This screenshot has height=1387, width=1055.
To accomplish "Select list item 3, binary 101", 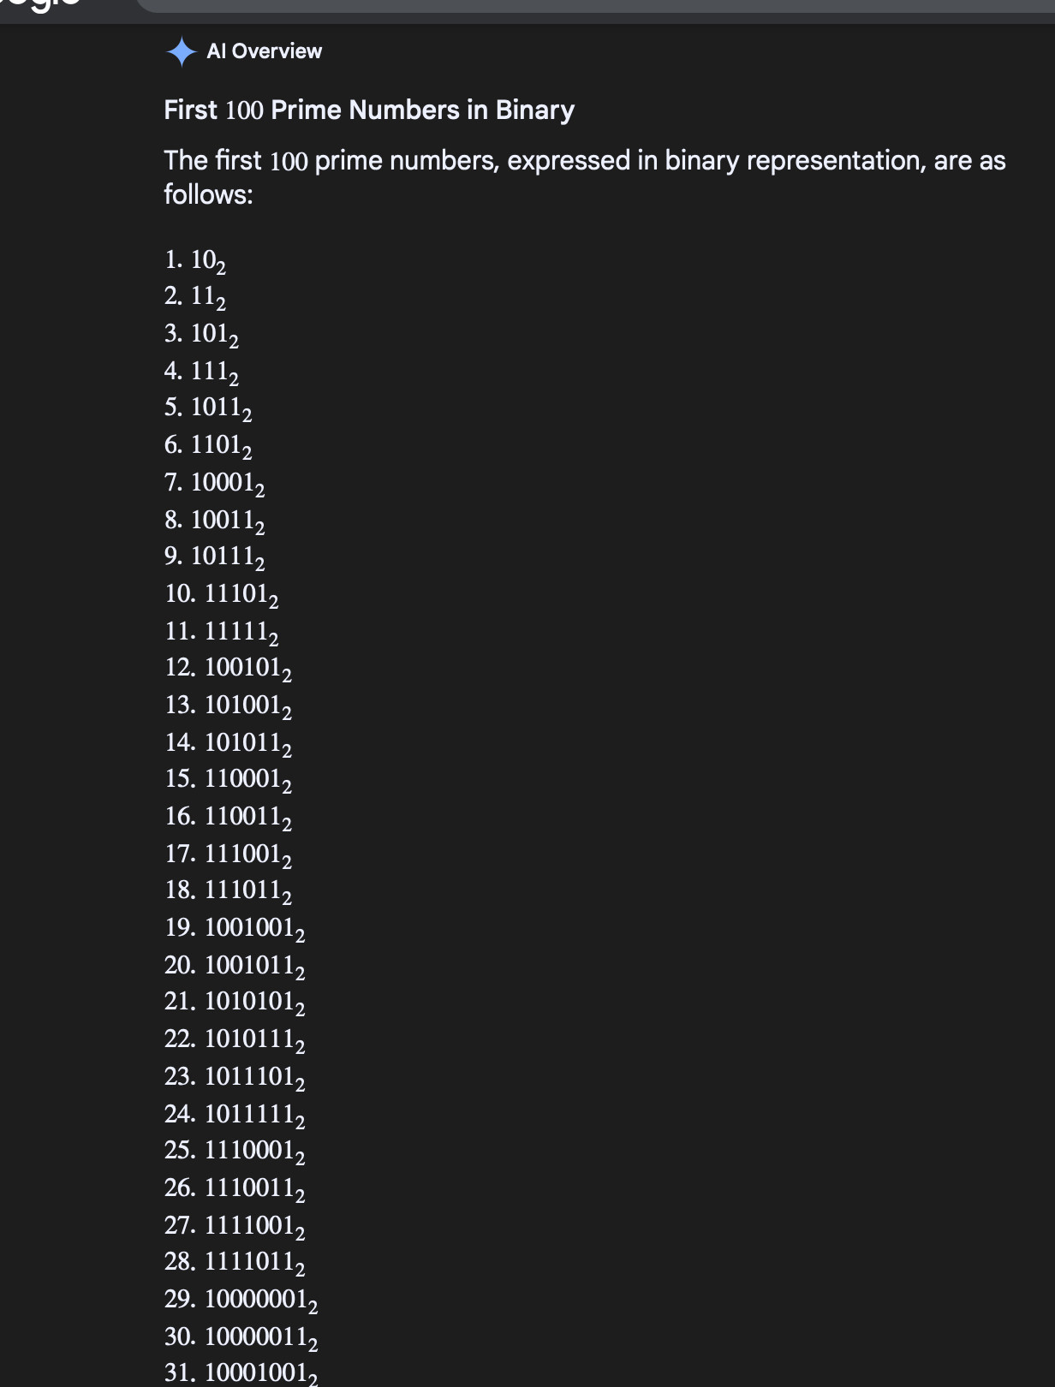I will click(x=201, y=334).
